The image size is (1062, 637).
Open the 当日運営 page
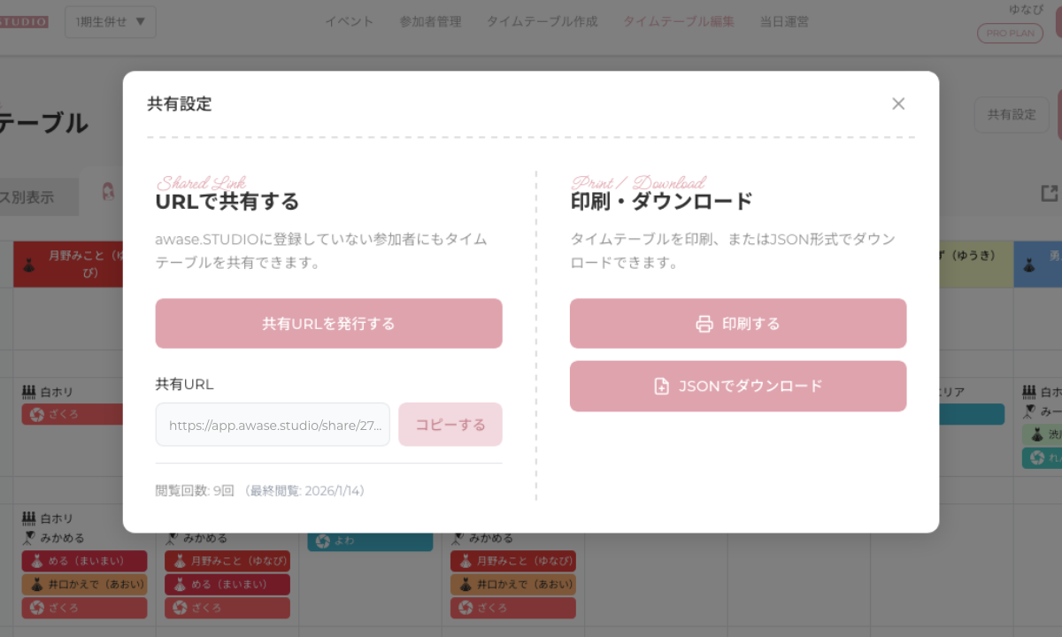pos(784,21)
